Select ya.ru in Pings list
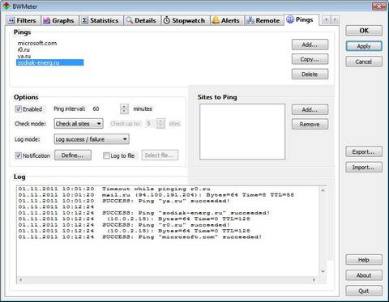The height and width of the screenshot is (302, 389). tap(24, 56)
